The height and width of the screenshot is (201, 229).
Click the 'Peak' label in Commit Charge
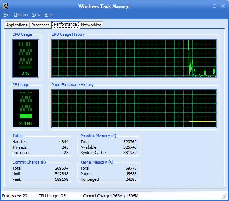pos(17,179)
